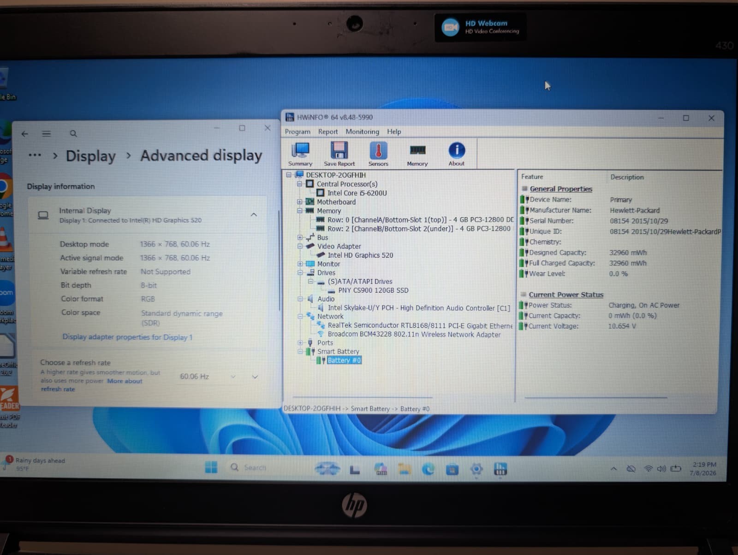This screenshot has height=555, width=738.
Task: Expand the Ports tree branch
Action: click(x=300, y=342)
